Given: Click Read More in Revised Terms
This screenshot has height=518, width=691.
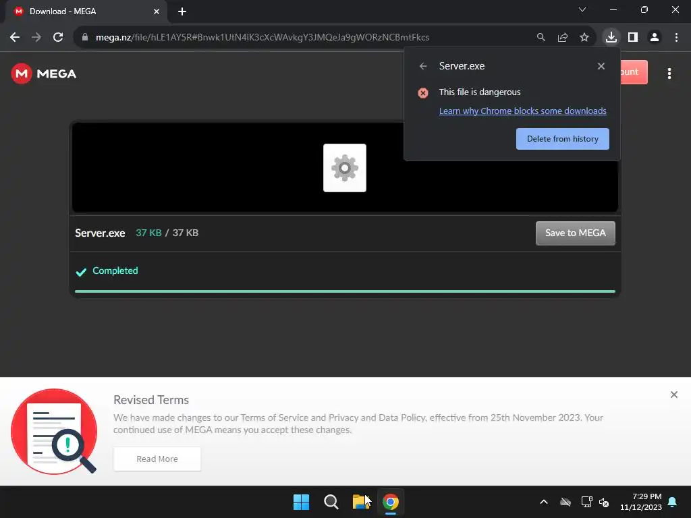Looking at the screenshot, I should 157,459.
